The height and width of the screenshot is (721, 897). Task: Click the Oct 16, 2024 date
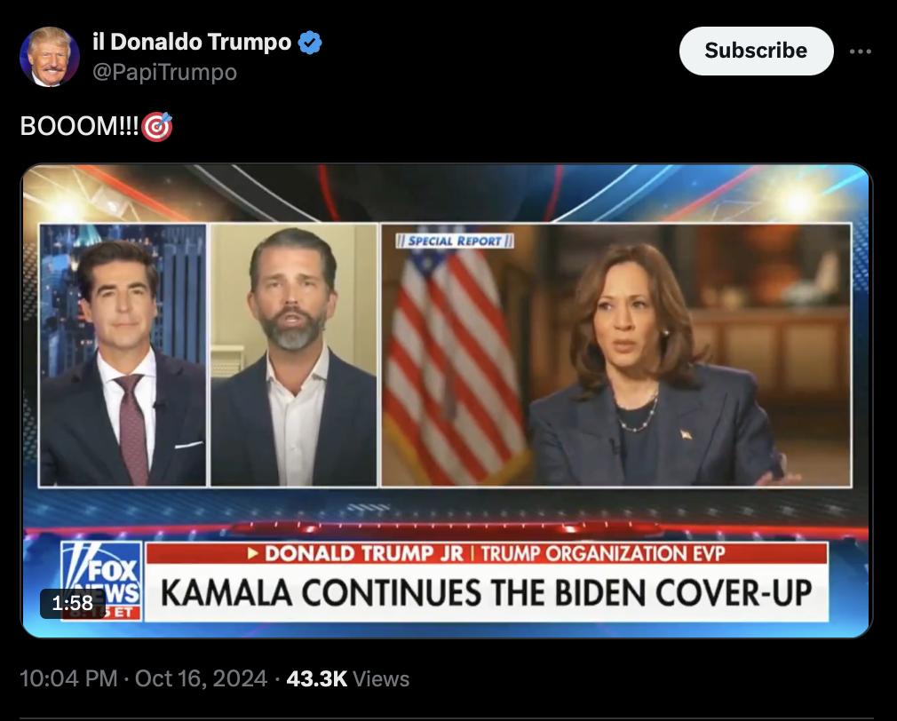[201, 678]
